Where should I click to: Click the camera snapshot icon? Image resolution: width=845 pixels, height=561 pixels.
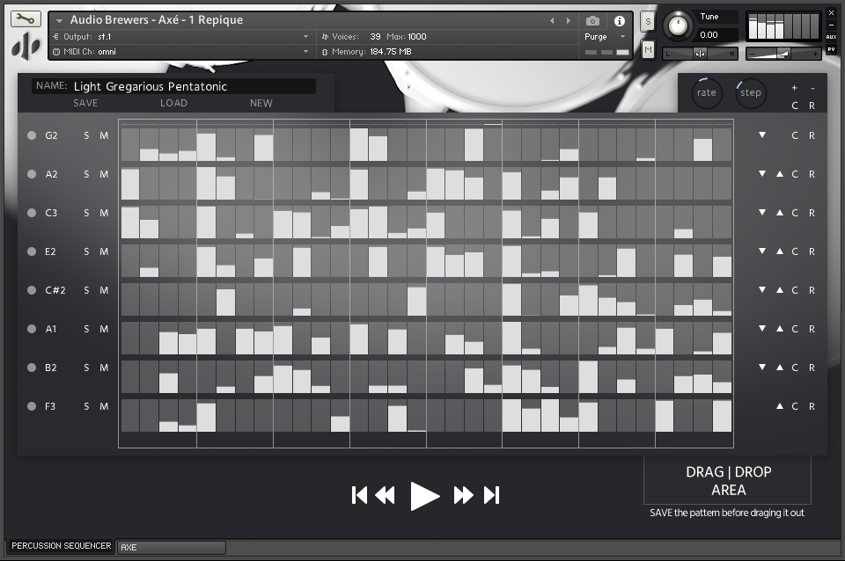(592, 20)
